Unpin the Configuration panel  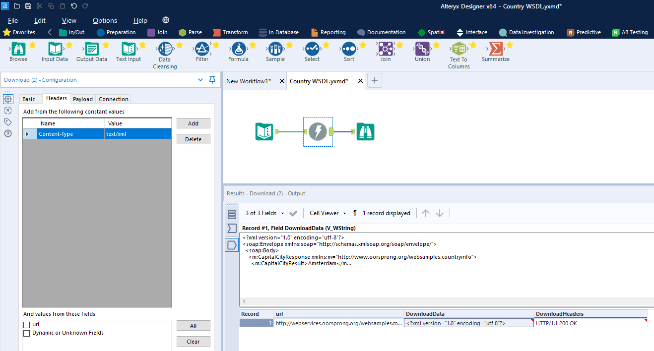pyautogui.click(x=212, y=79)
